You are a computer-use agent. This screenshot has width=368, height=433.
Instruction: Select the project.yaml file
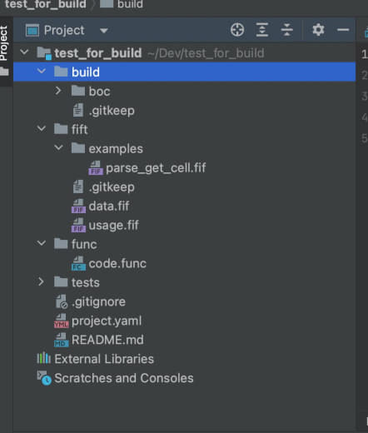[98, 321]
